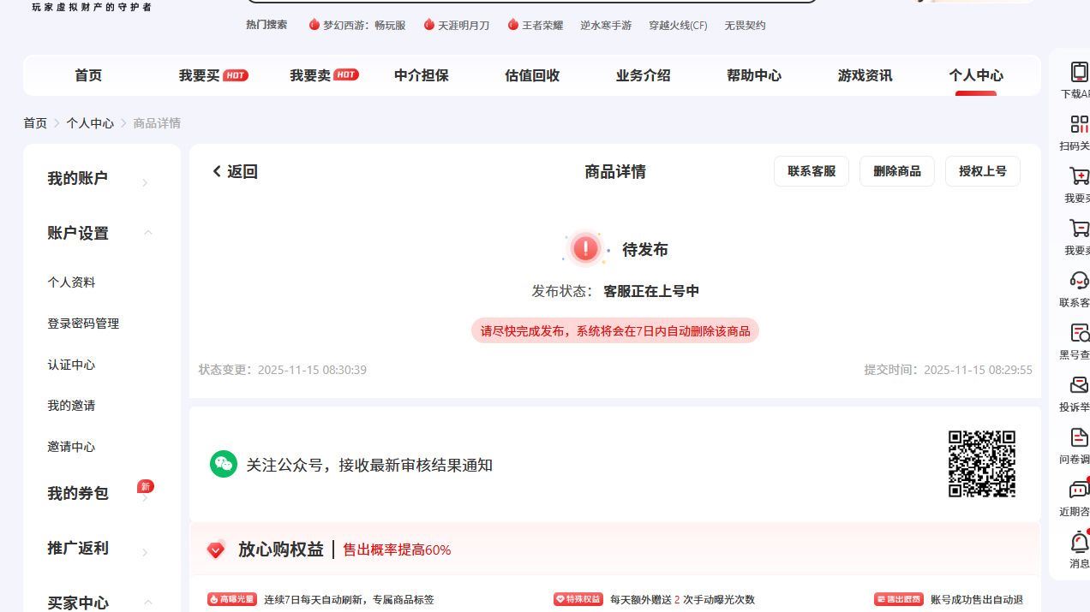
Task: Click the QR code image to follow
Action: click(x=983, y=464)
